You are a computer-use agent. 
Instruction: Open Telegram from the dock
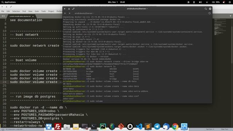[157, 127]
